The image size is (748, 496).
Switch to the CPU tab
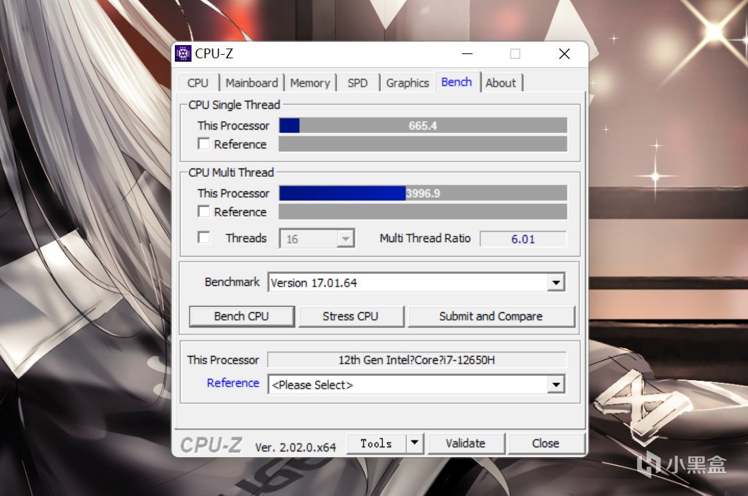coord(198,83)
